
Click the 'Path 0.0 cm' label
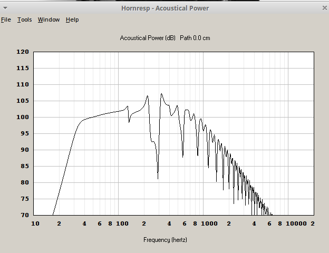click(195, 38)
